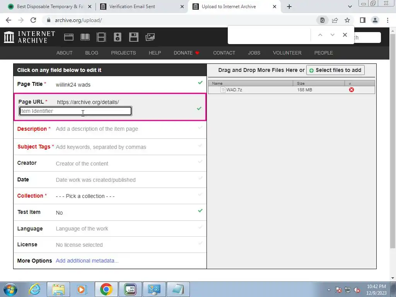Viewport: 396px width, 297px height.
Task: Edit the Description field
Action: point(110,129)
